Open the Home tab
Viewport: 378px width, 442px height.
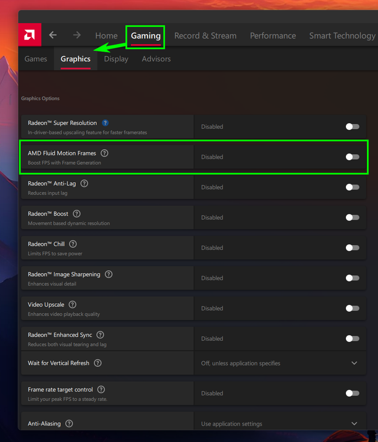coord(106,35)
